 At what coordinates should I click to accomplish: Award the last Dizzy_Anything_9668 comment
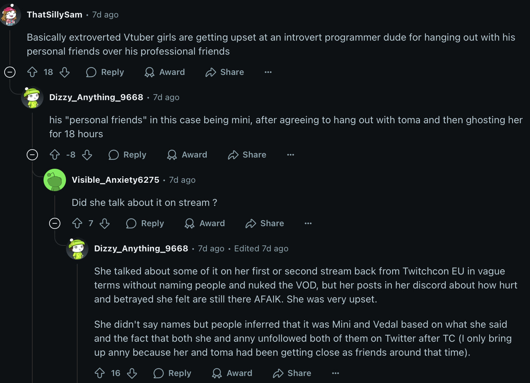232,373
